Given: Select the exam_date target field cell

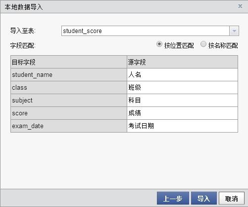Looking at the screenshot, I should (x=69, y=126).
